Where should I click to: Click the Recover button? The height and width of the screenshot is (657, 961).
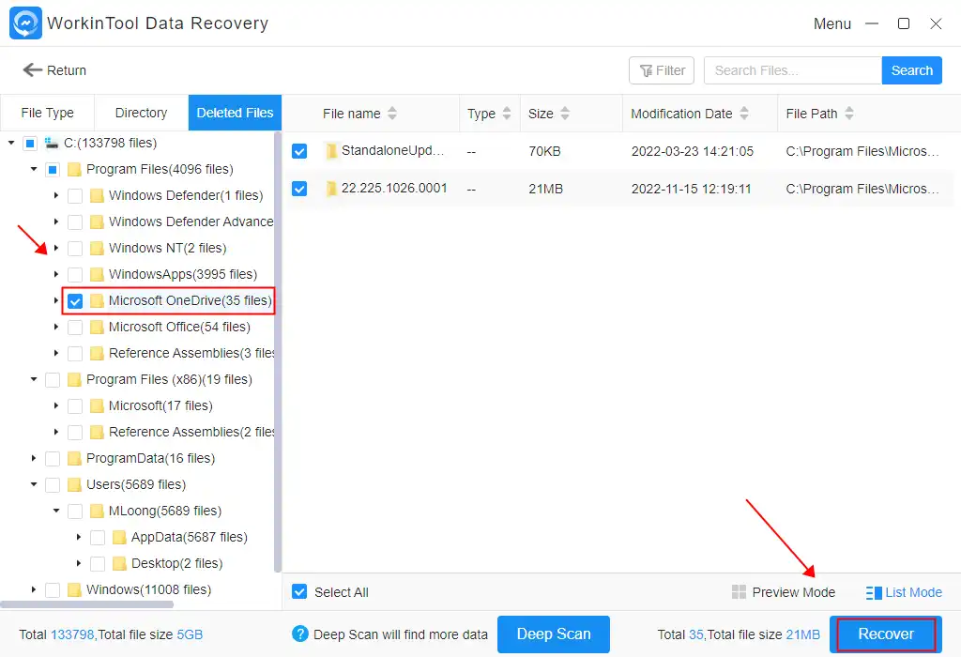pyautogui.click(x=886, y=634)
